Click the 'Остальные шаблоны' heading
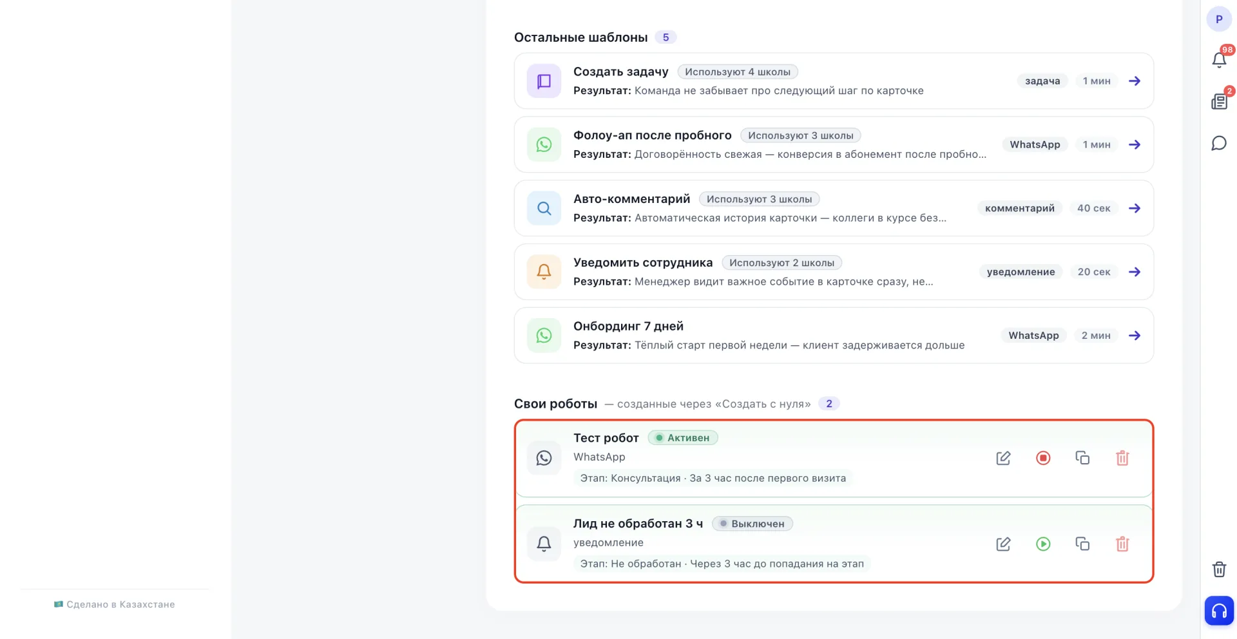1237x639 pixels. (580, 37)
